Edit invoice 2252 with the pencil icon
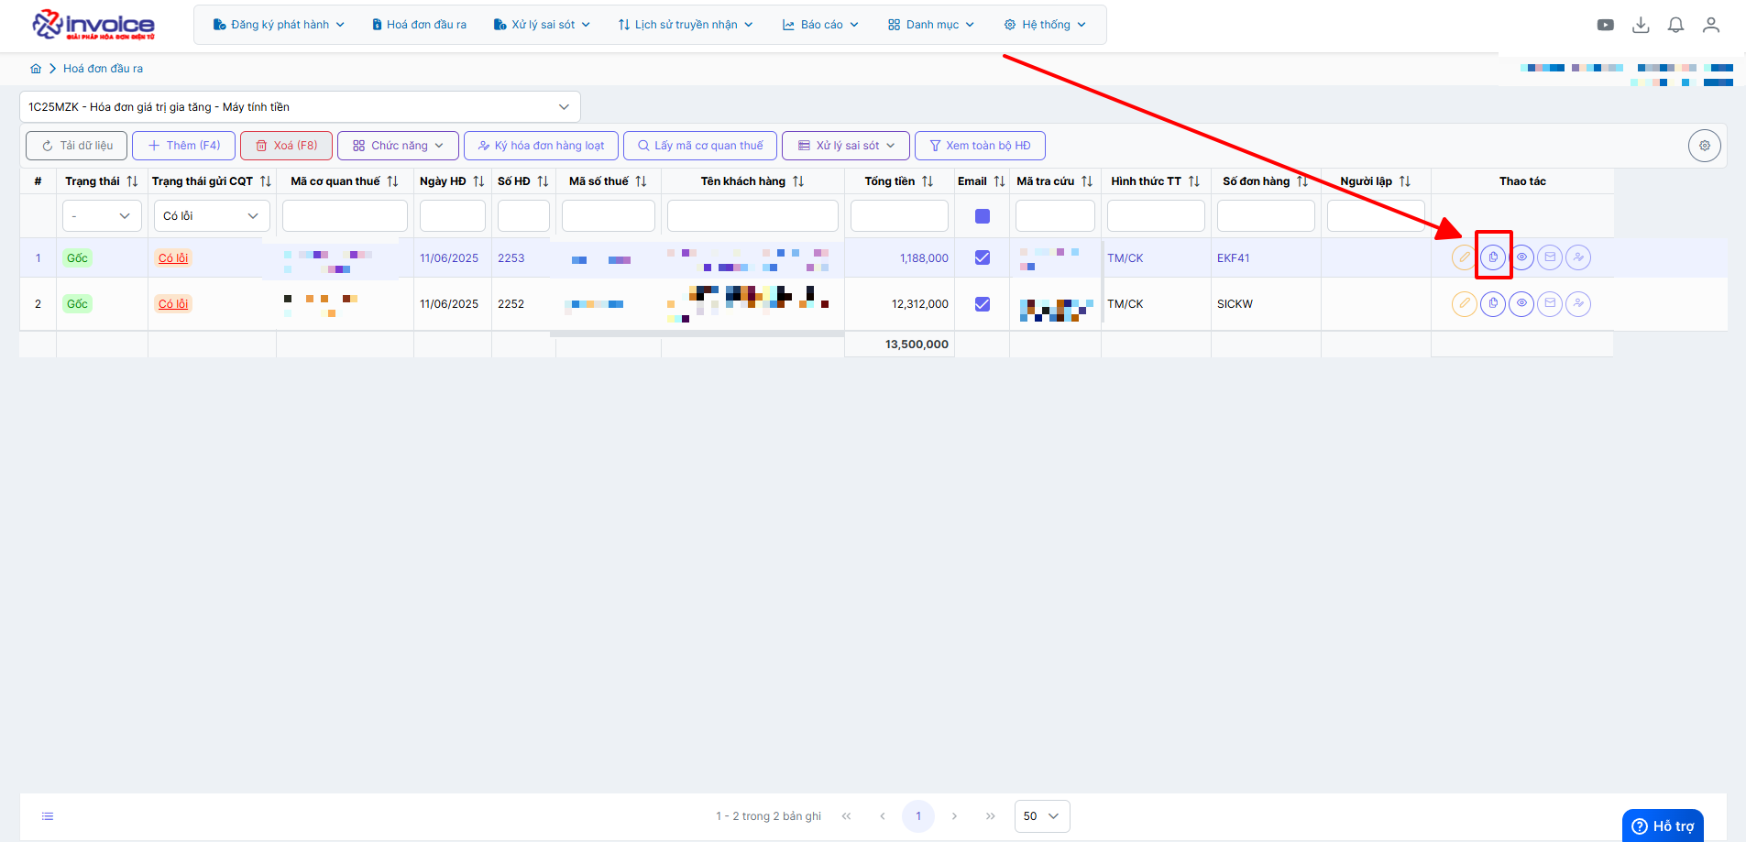This screenshot has width=1746, height=842. [x=1465, y=303]
